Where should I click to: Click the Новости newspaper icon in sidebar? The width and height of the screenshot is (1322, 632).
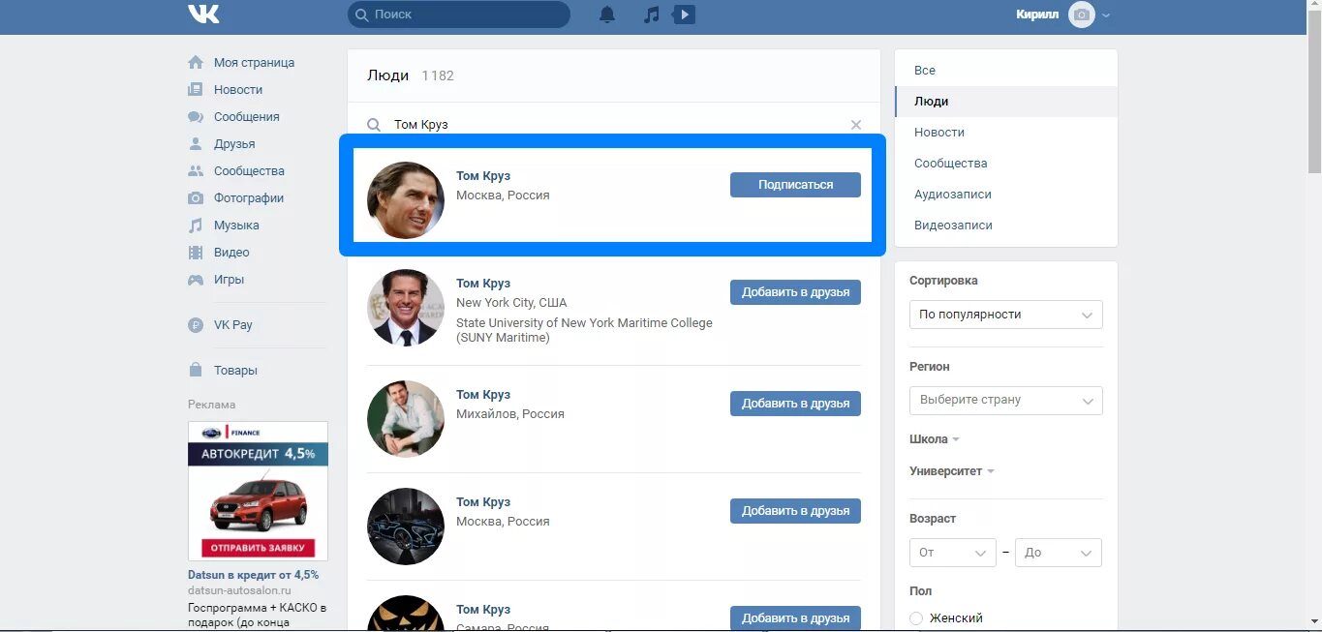tap(196, 90)
